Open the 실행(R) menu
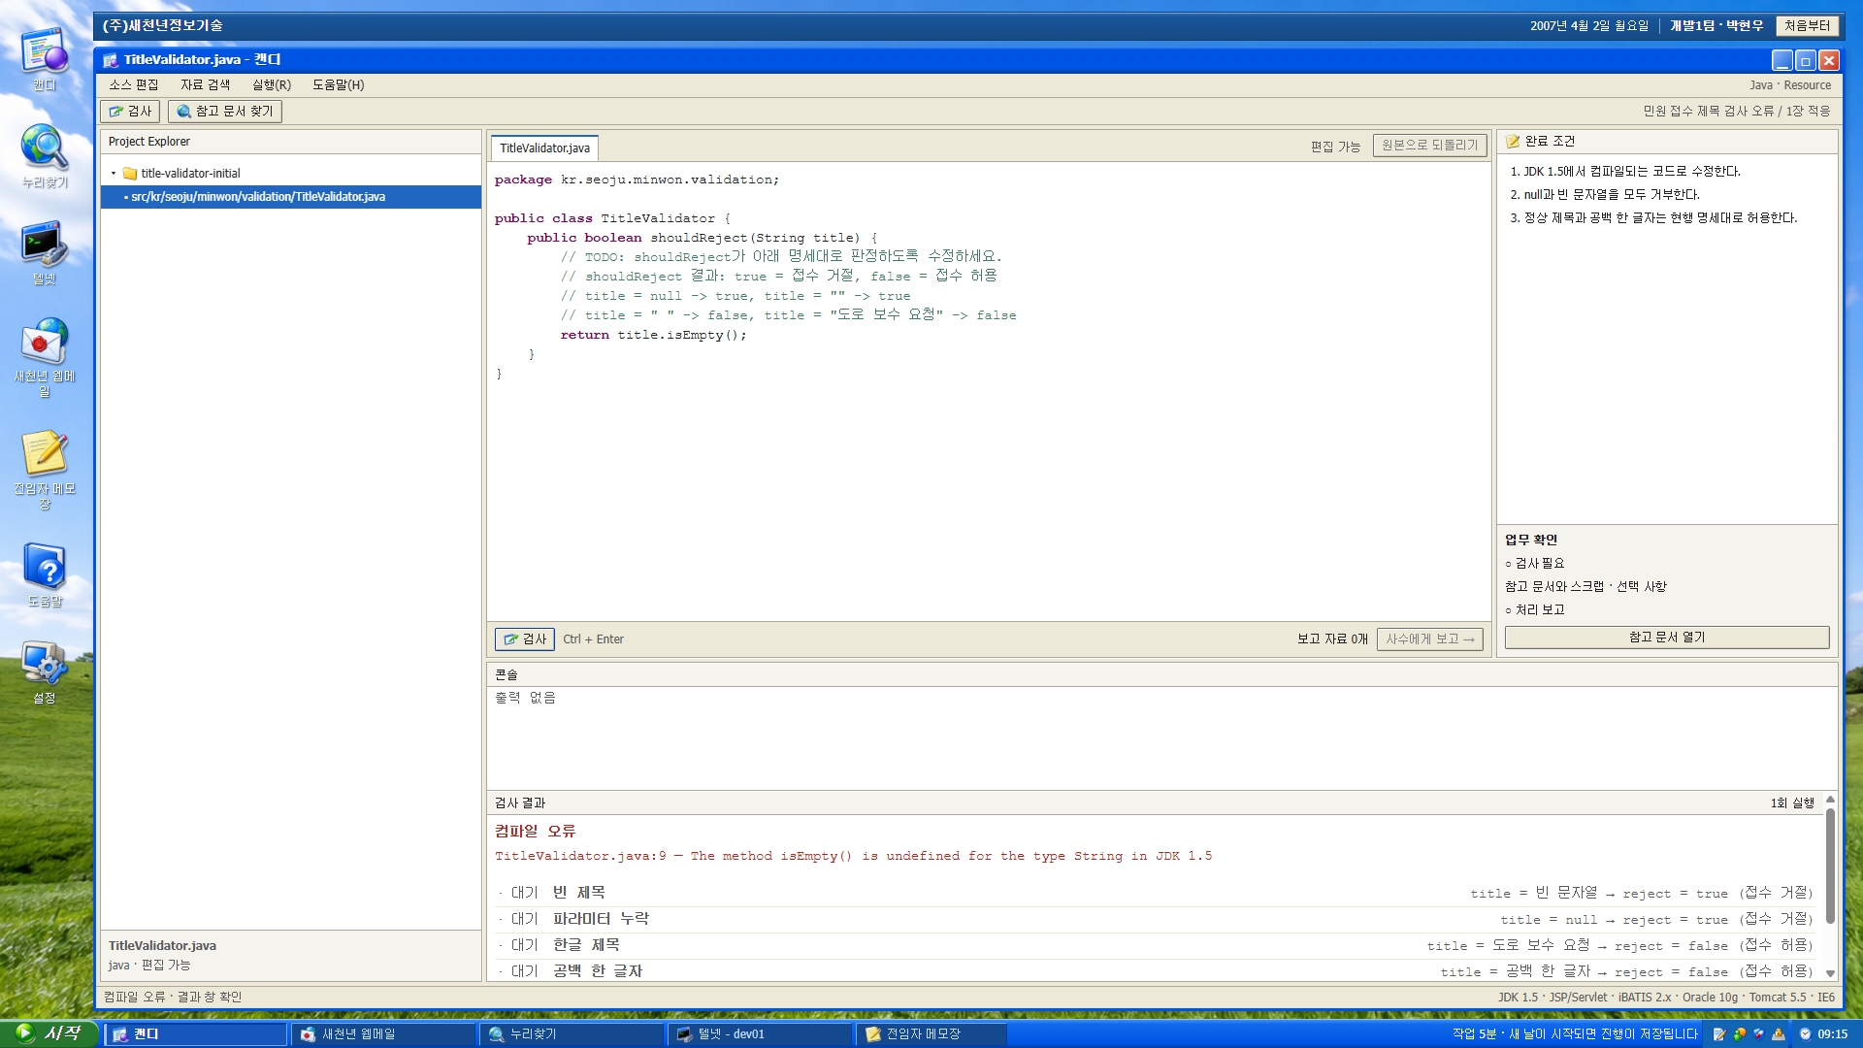The width and height of the screenshot is (1863, 1048). (272, 85)
